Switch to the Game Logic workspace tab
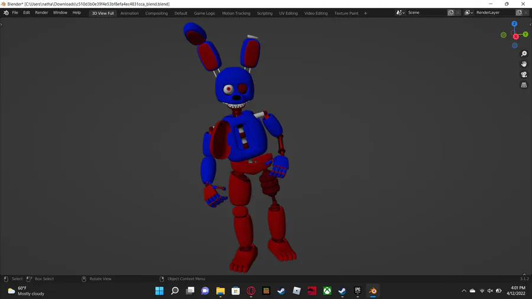This screenshot has width=532, height=299. (x=205, y=13)
